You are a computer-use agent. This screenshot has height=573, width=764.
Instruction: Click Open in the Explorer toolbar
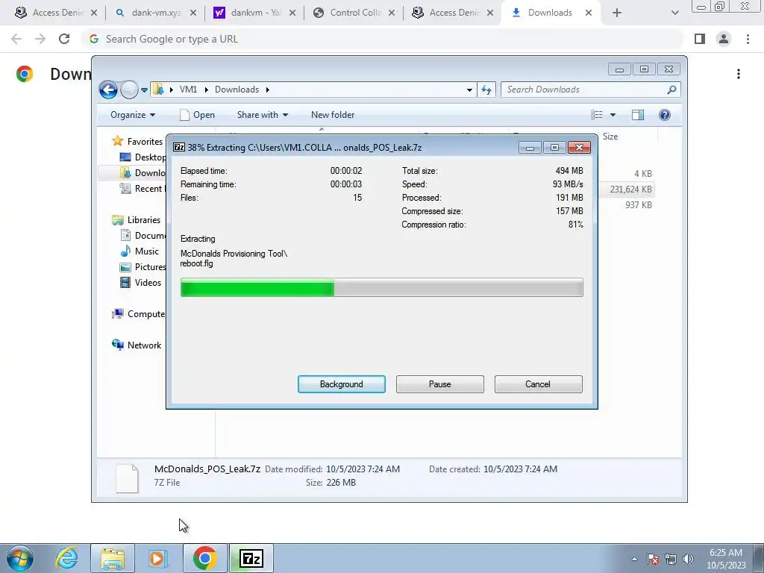pyautogui.click(x=197, y=115)
